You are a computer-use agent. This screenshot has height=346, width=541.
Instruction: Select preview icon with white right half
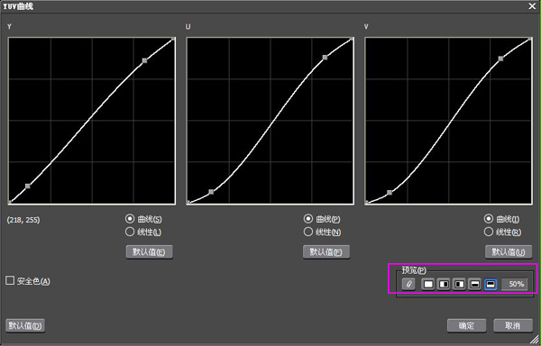[459, 285]
